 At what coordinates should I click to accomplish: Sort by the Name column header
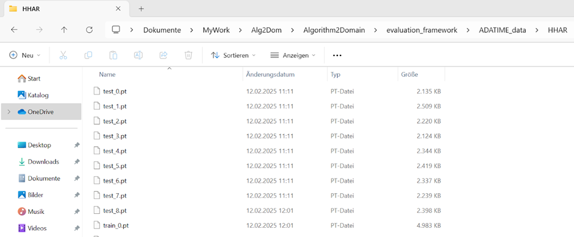(x=107, y=74)
